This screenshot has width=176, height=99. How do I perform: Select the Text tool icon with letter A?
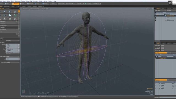[15, 15]
